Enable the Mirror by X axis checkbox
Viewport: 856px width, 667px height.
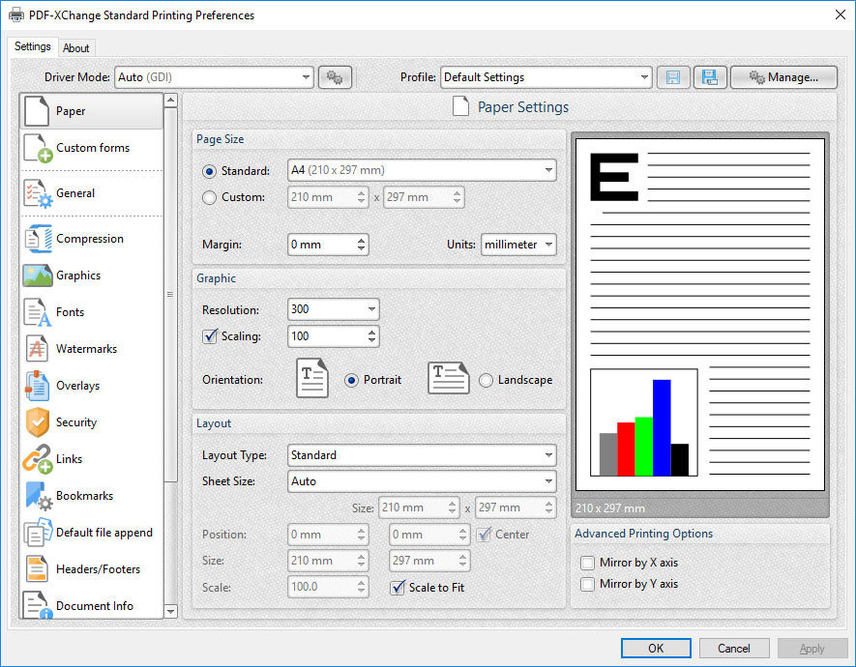pos(588,562)
